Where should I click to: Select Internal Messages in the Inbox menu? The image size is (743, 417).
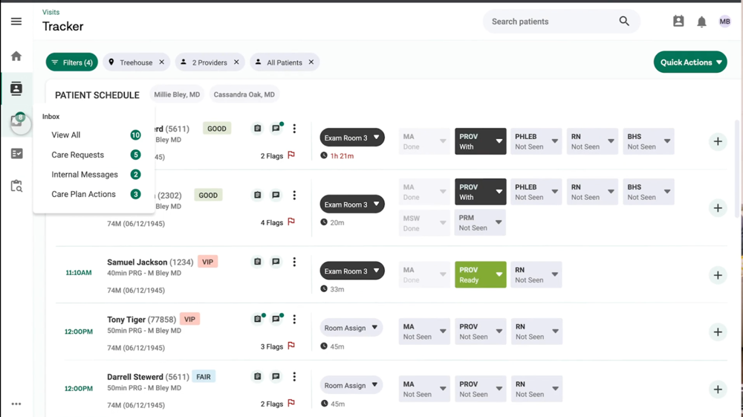point(85,175)
